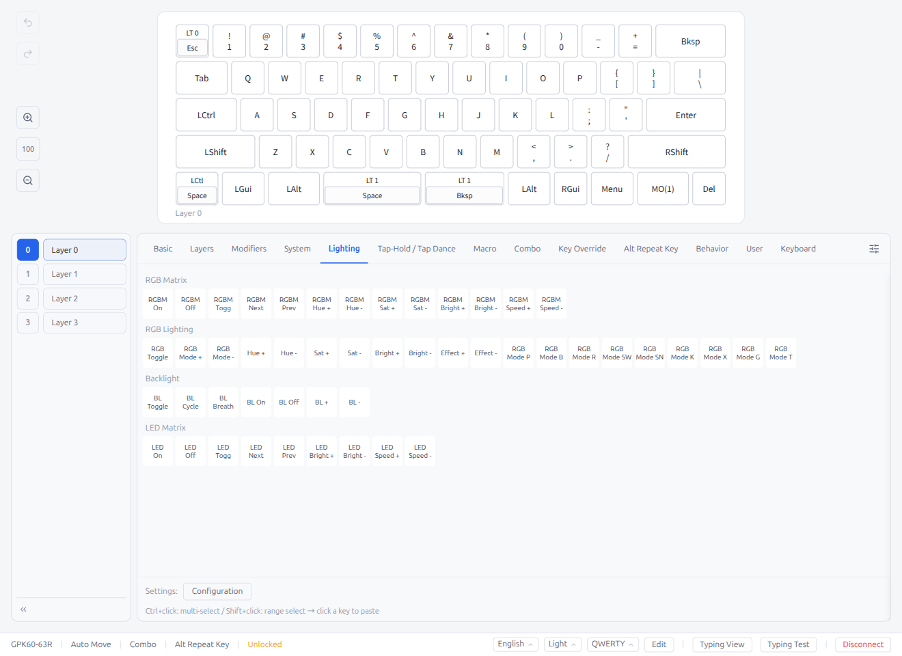The height and width of the screenshot is (656, 902).
Task: Open the Configuration settings button
Action: click(217, 591)
